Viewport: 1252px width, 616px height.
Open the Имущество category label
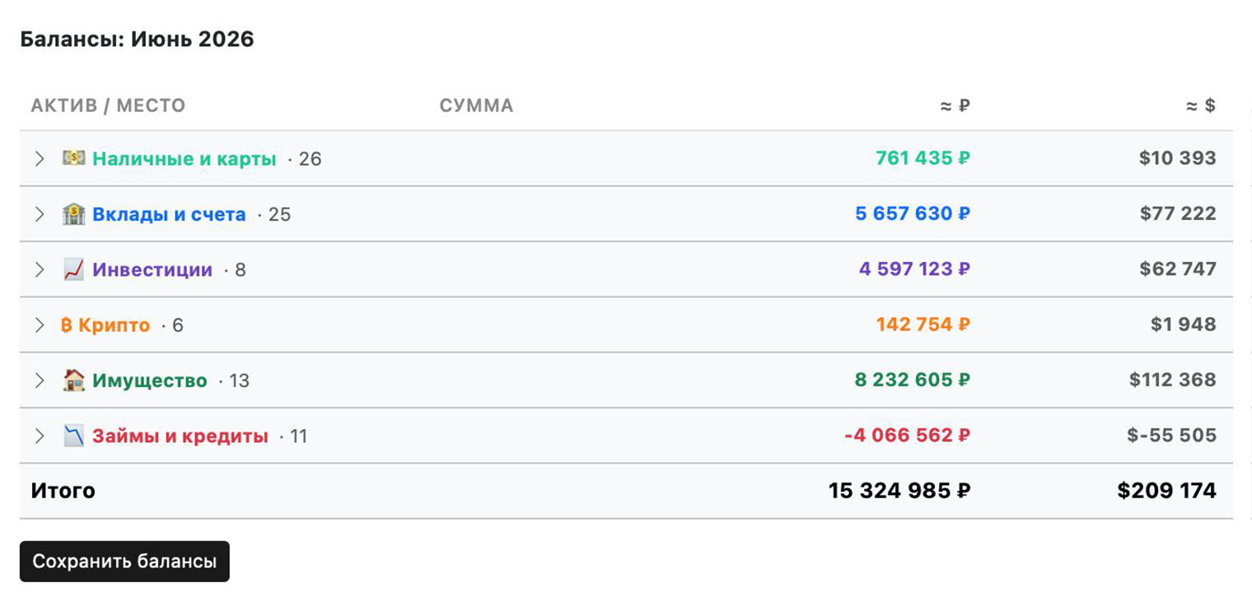[x=150, y=380]
